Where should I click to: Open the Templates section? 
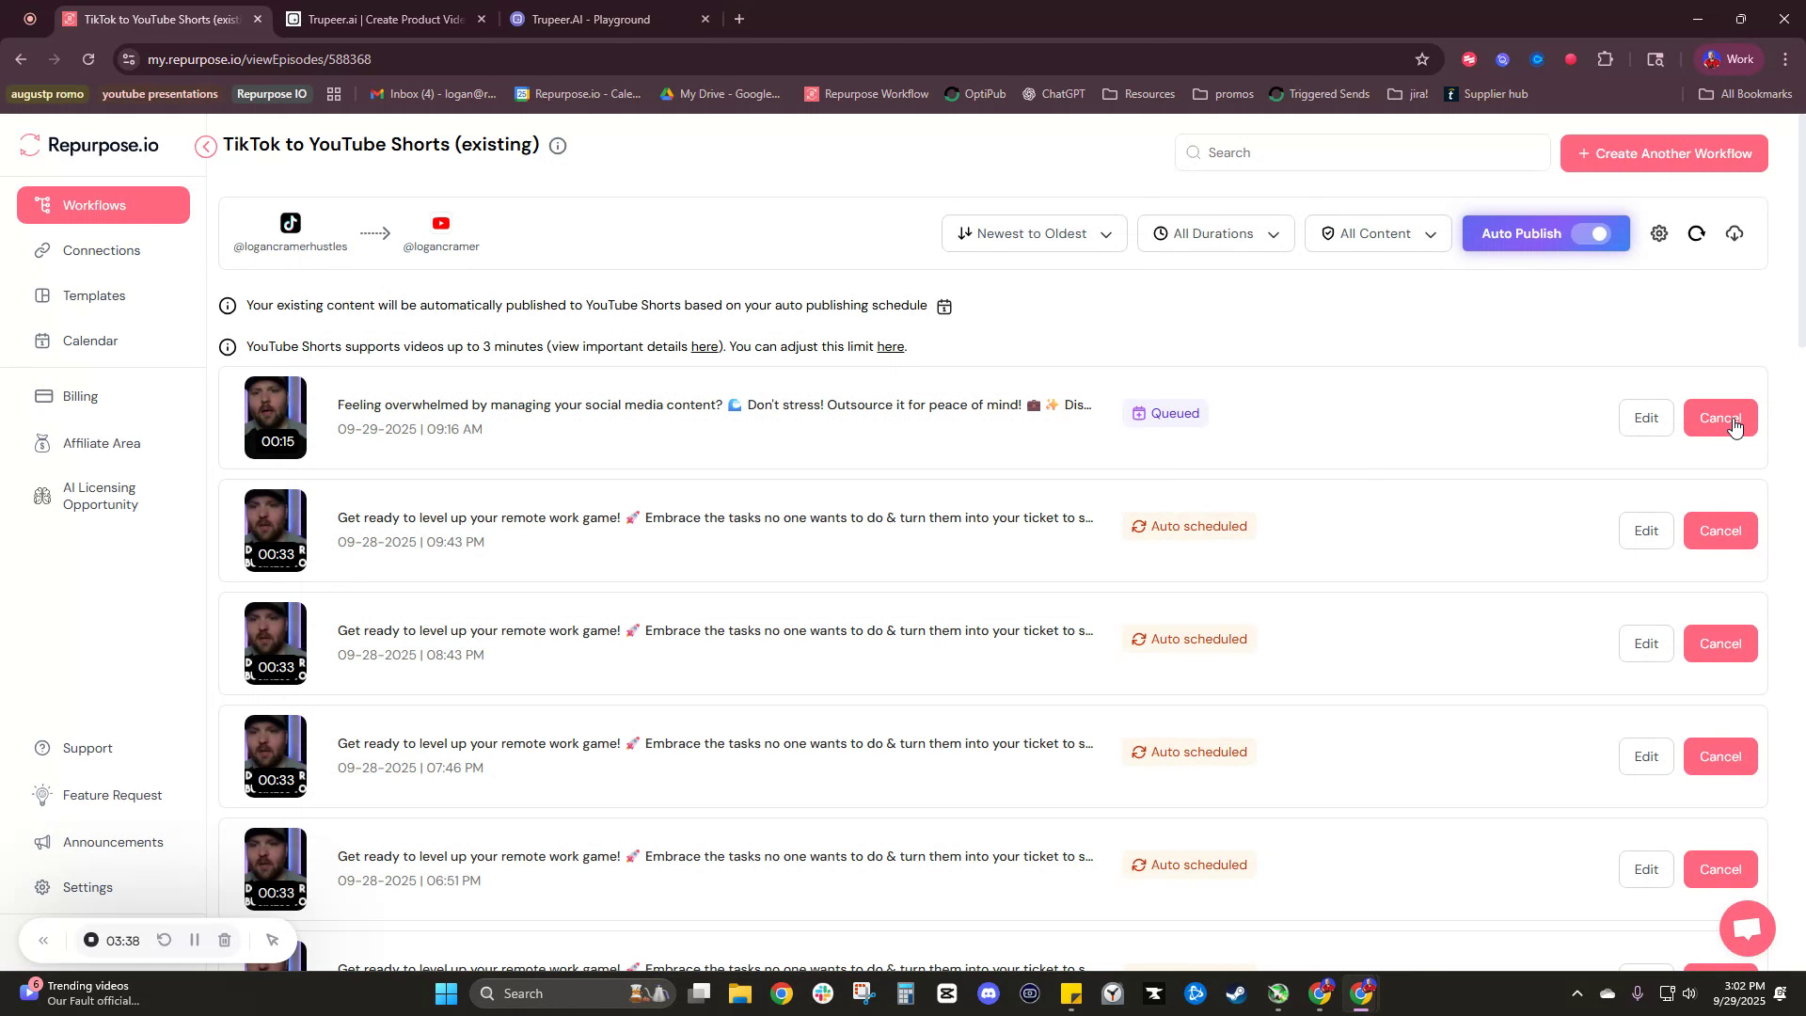93,295
